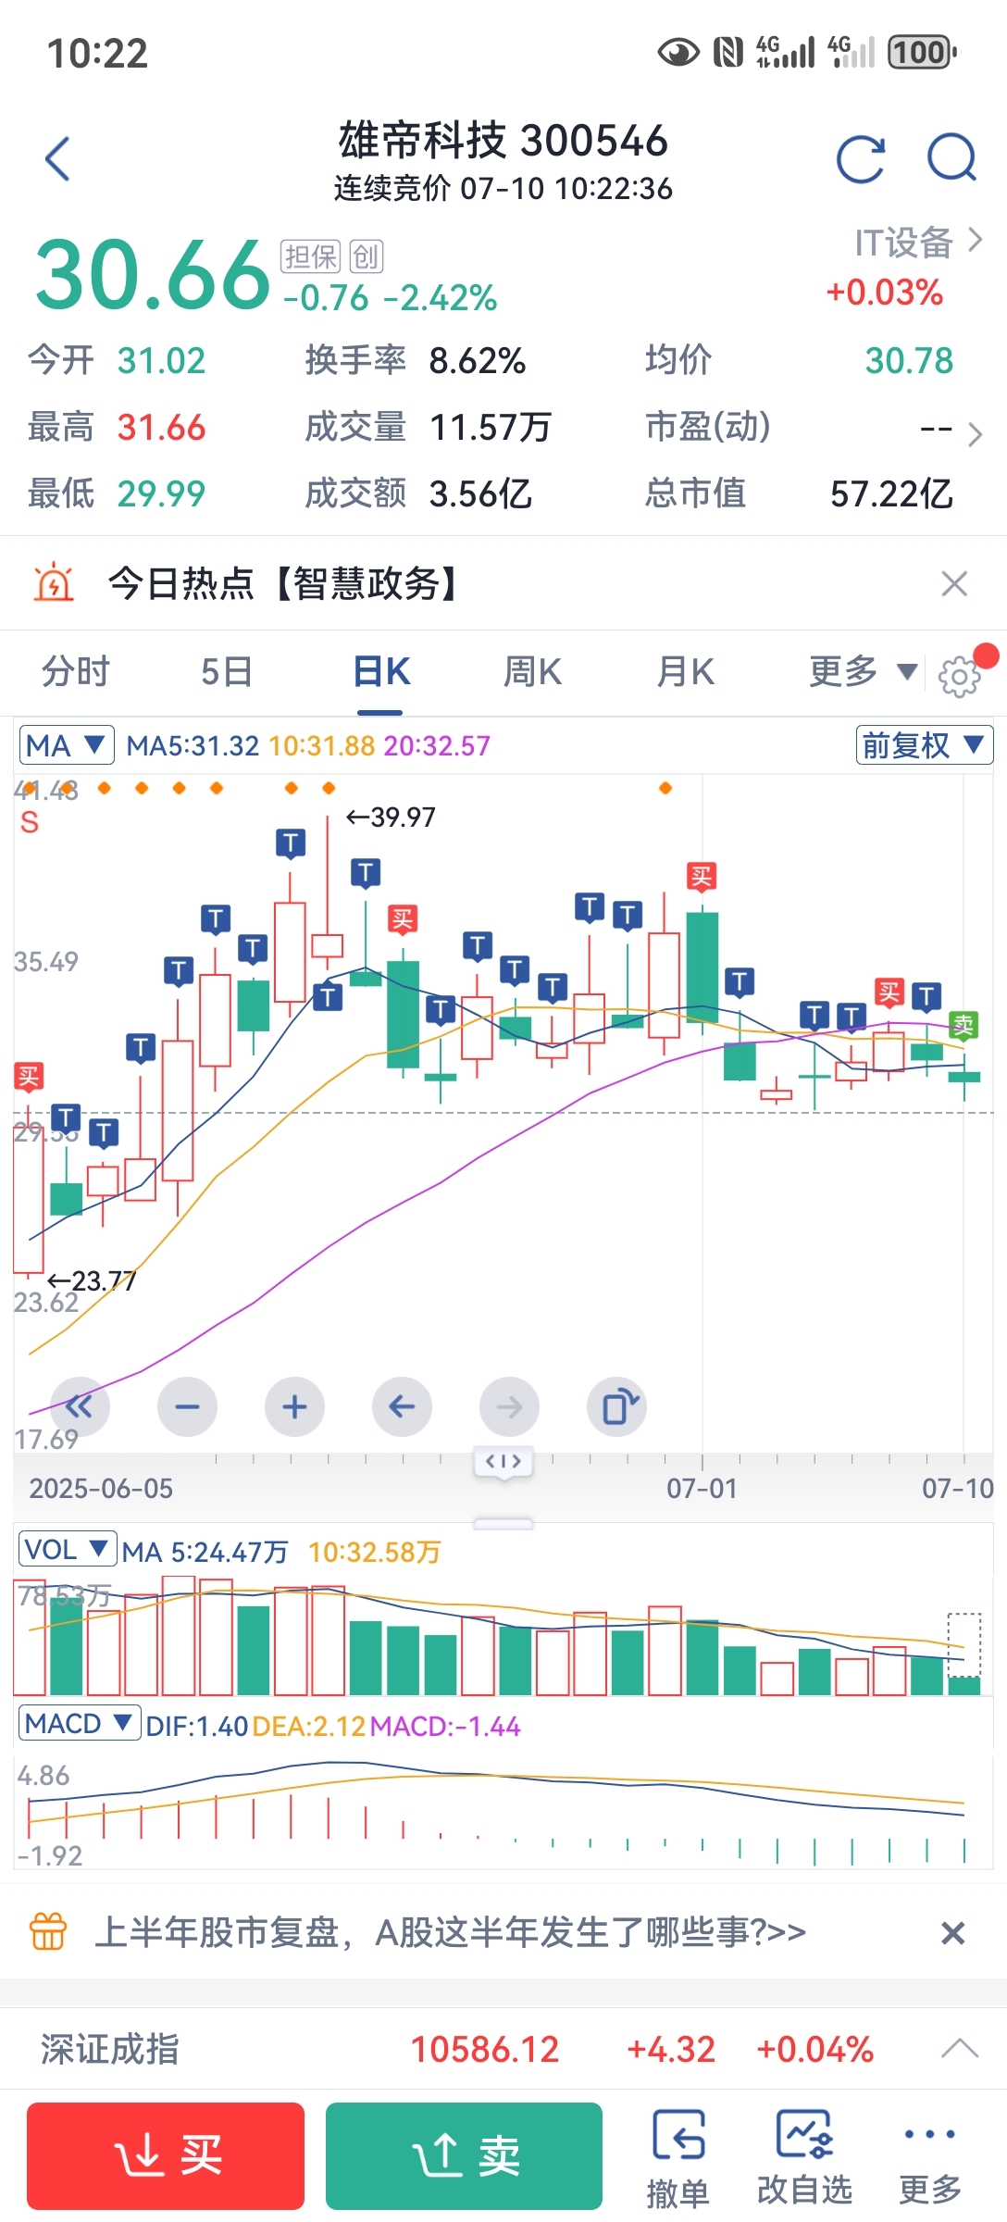Screen dimensions: 1007x2222
Task: Open the search icon
Action: tap(952, 158)
